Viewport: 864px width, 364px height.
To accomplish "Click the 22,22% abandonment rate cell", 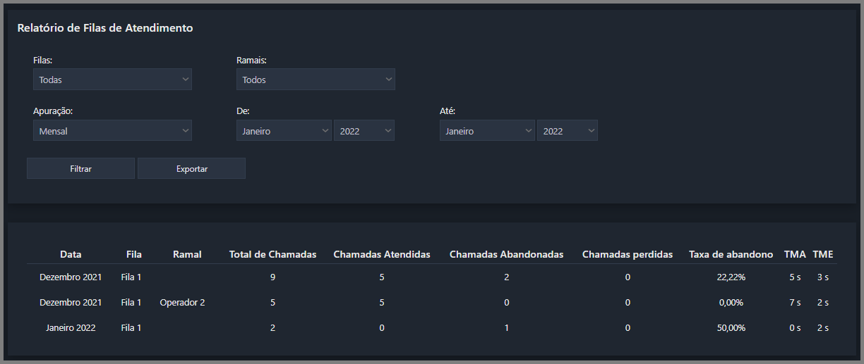I will click(x=731, y=277).
